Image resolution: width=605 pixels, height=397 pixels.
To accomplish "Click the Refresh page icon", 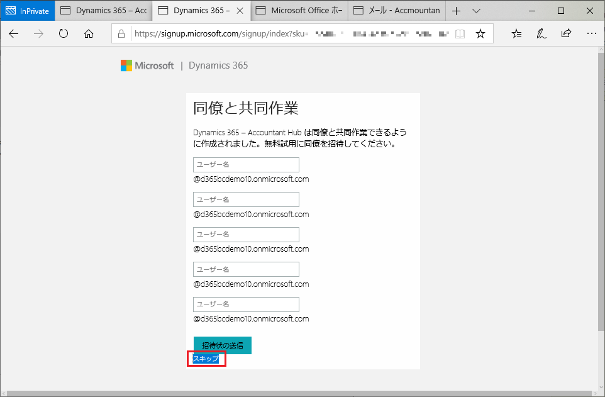I will [x=63, y=34].
